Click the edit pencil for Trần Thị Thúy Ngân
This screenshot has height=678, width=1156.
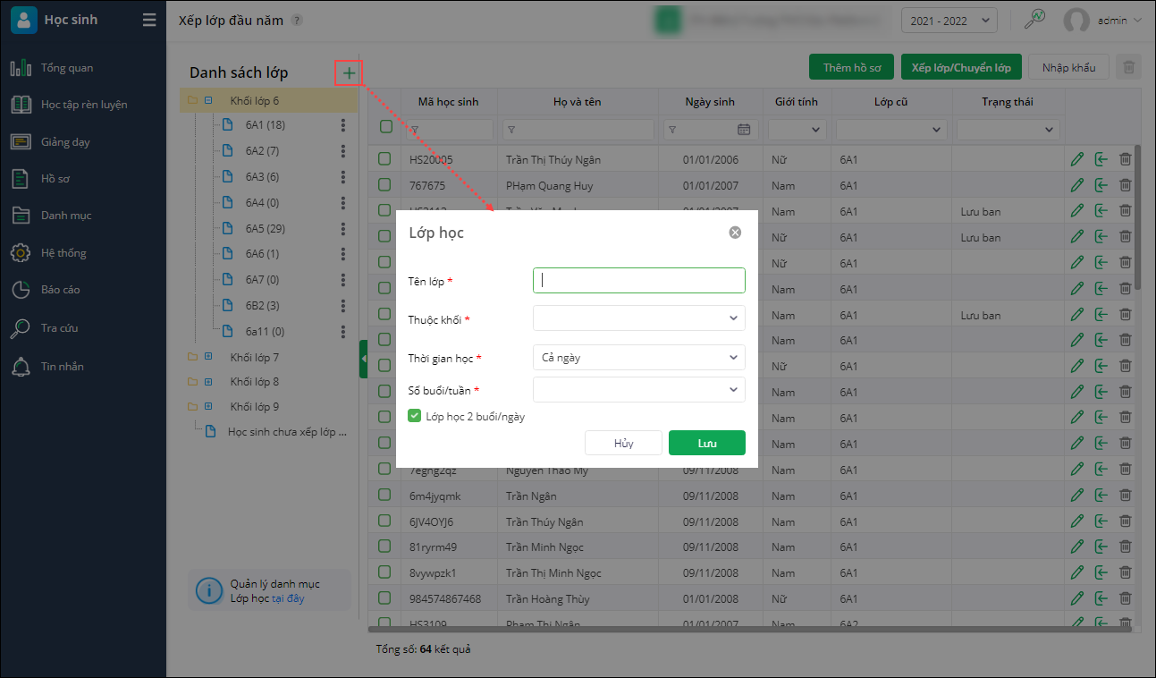coord(1076,159)
